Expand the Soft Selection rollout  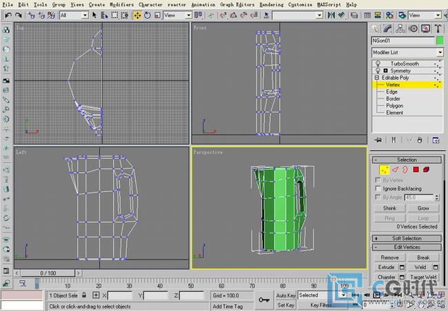point(407,238)
